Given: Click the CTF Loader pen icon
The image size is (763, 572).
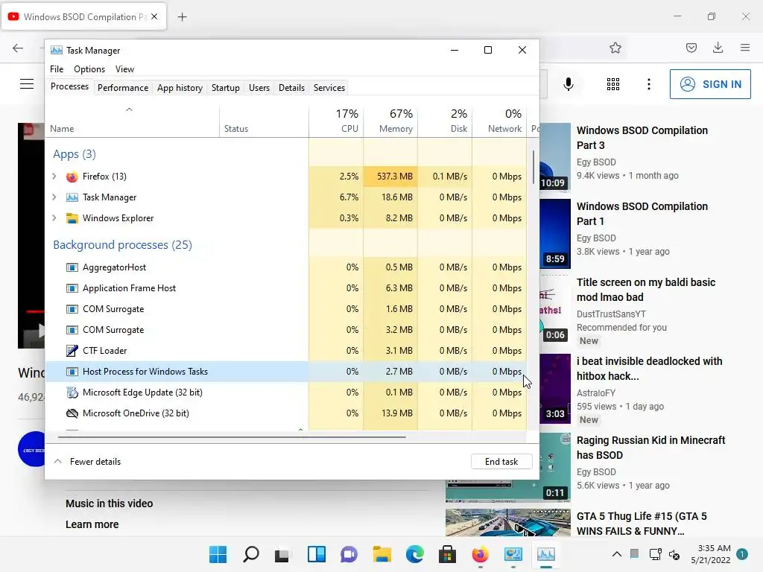Looking at the screenshot, I should tap(72, 351).
